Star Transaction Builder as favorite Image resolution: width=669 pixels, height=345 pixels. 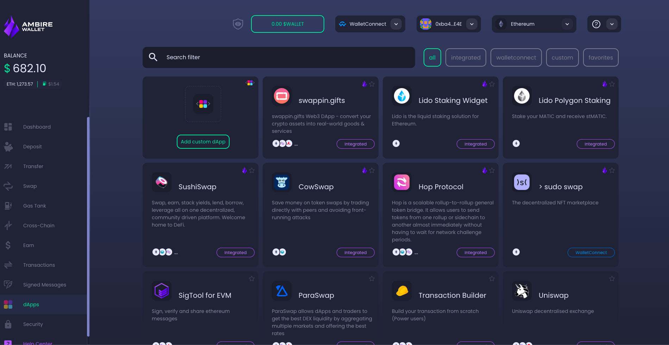click(492, 279)
